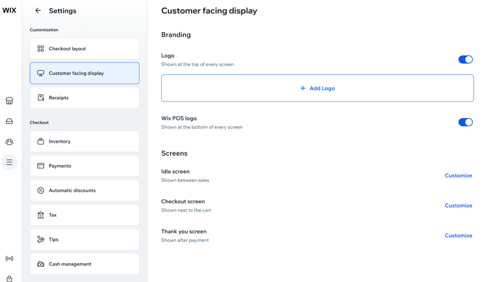The height and width of the screenshot is (282, 484).
Task: Click the lock icon at rail bottom
Action: pos(9,278)
